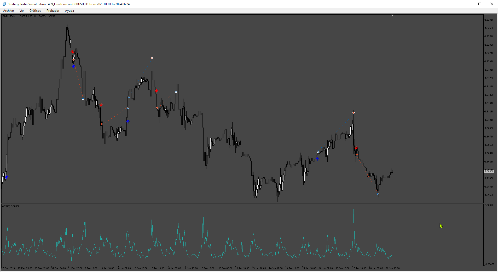498x272 pixels.
Task: Click the blue diamond marker near 8 Jan 02:00
Action: click(176, 92)
